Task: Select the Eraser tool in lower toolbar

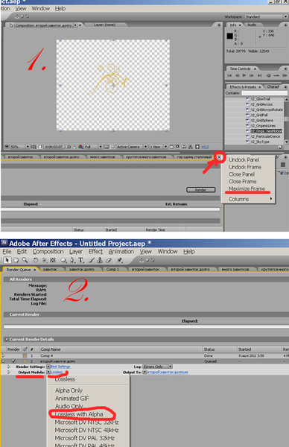Action: point(108,260)
